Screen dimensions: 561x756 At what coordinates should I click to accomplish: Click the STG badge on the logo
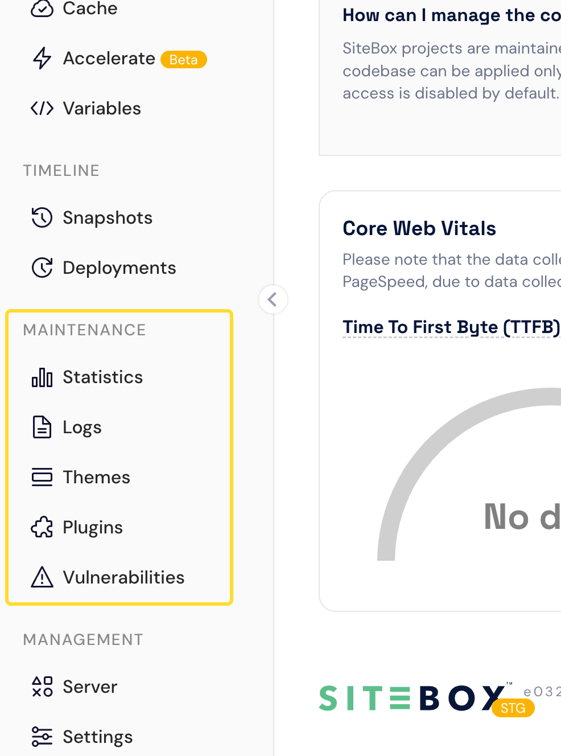coord(513,708)
